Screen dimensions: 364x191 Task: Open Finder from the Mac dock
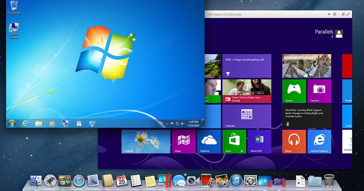36,180
